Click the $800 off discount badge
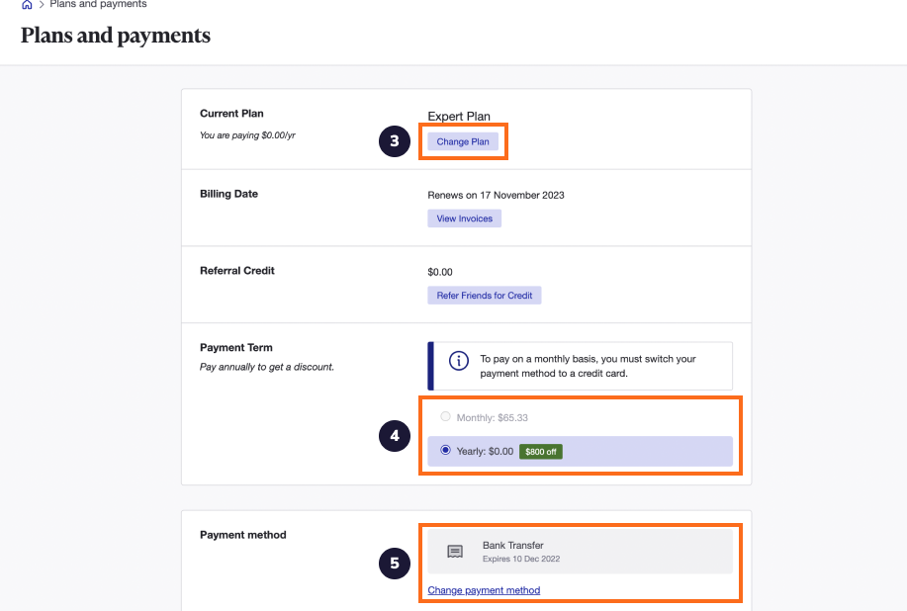The width and height of the screenshot is (907, 611). click(541, 450)
